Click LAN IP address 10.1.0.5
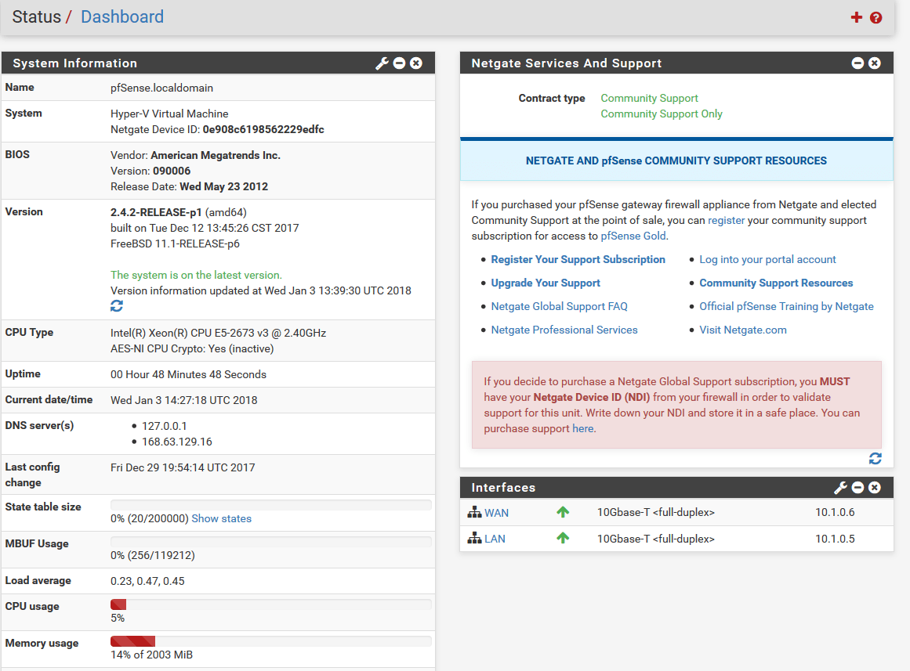The image size is (910, 671). 835,539
